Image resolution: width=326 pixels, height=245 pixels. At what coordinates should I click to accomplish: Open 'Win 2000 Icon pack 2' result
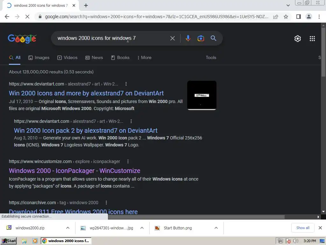[x=86, y=130]
